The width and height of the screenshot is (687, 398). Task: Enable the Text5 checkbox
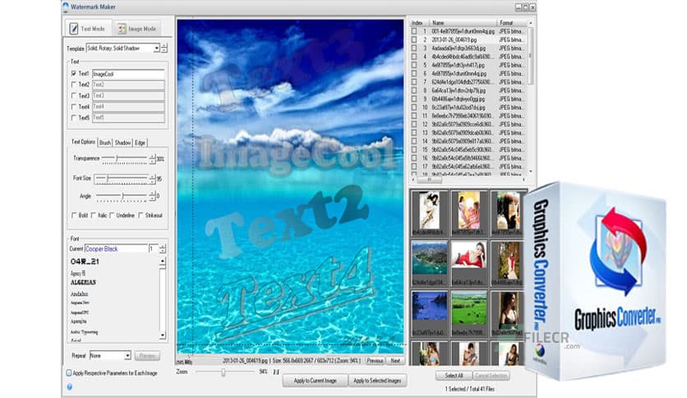(x=74, y=118)
